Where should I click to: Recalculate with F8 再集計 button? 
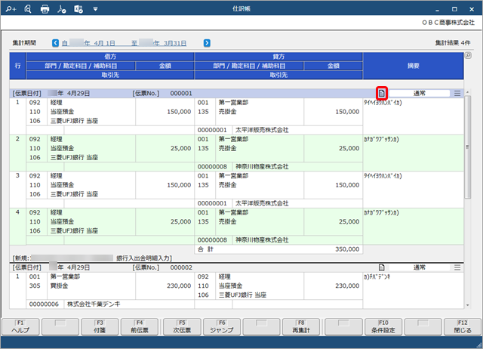coord(301,327)
